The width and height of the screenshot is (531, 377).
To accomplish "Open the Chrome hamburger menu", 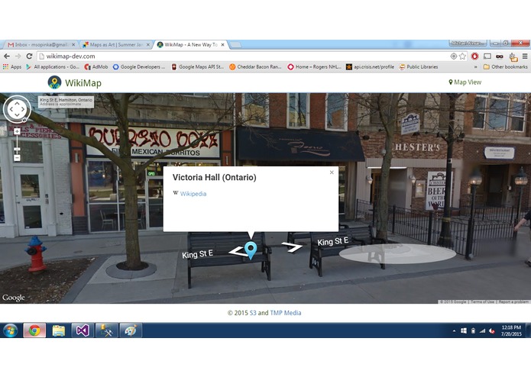I will tap(525, 56).
